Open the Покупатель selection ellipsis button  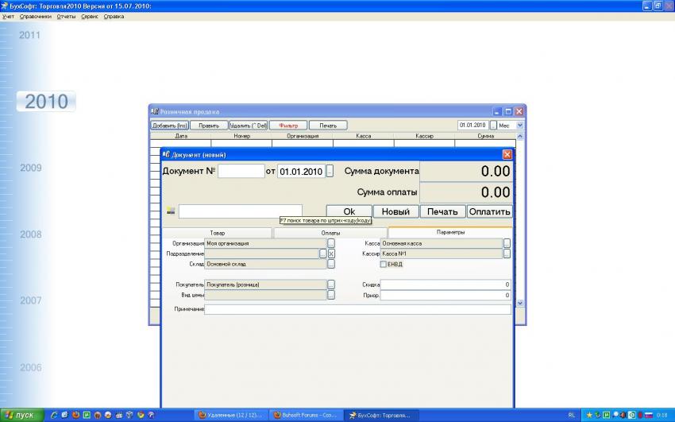coord(331,285)
